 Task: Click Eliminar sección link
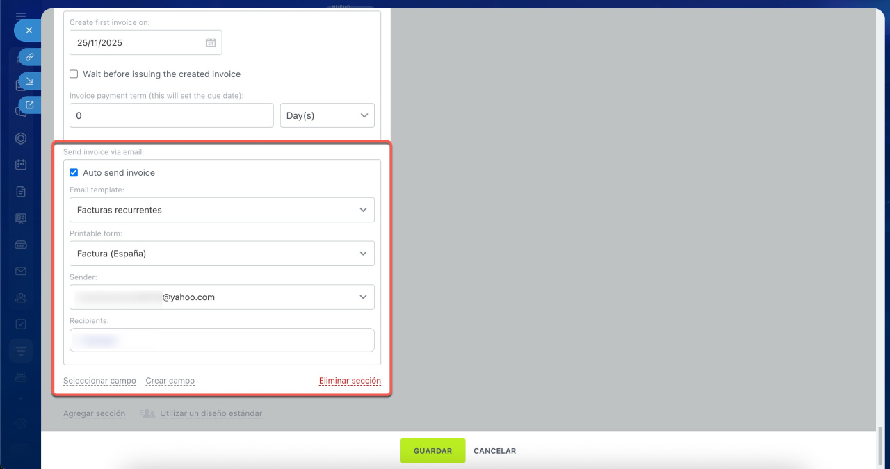(350, 381)
